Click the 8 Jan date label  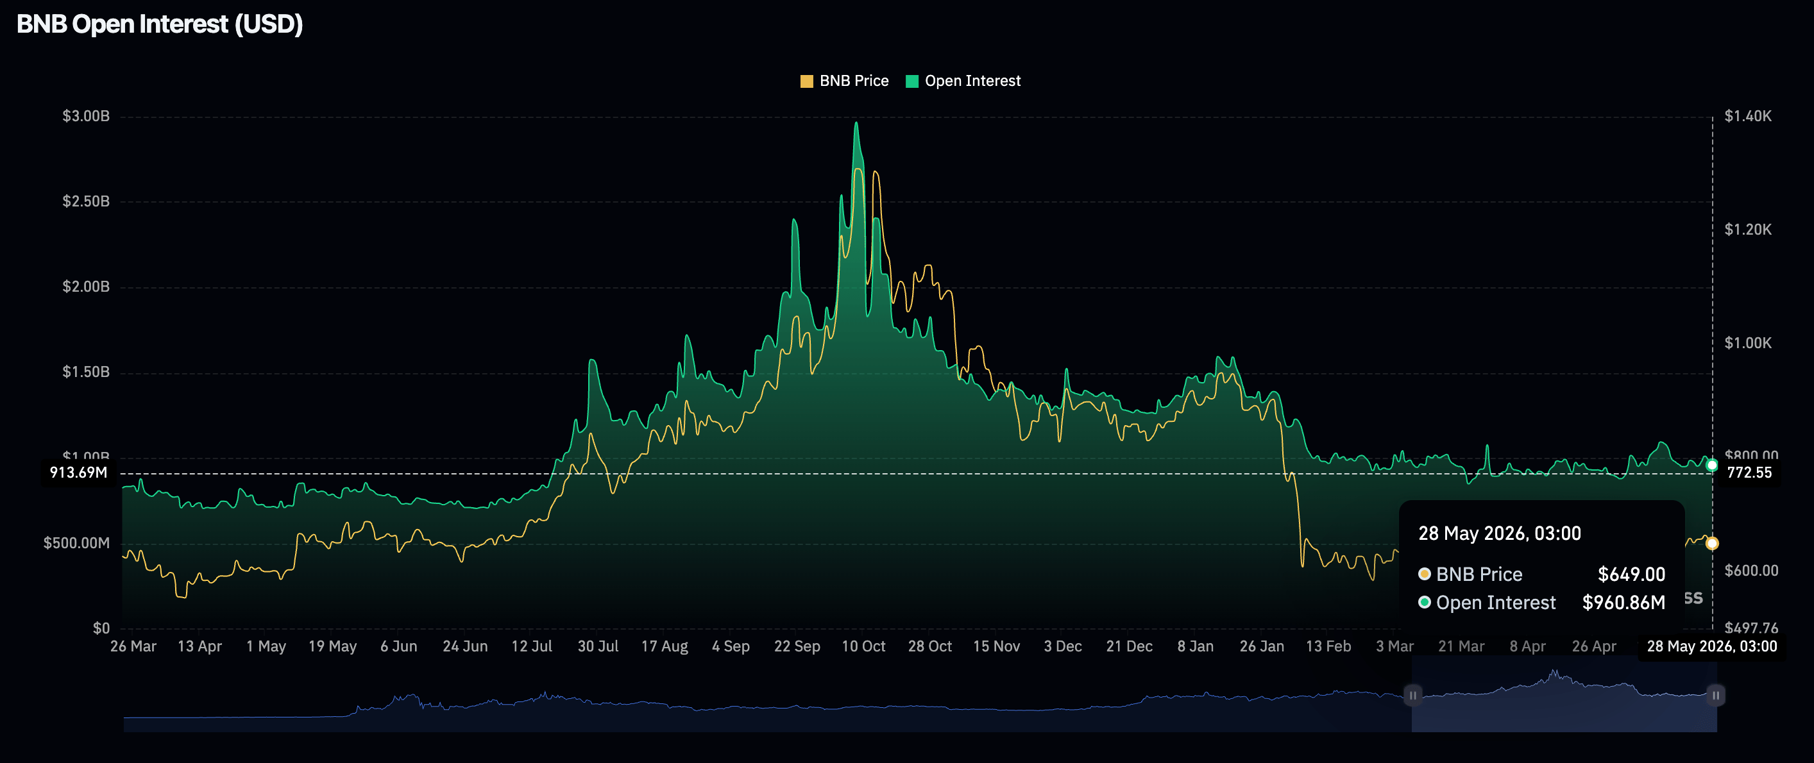point(1195,646)
